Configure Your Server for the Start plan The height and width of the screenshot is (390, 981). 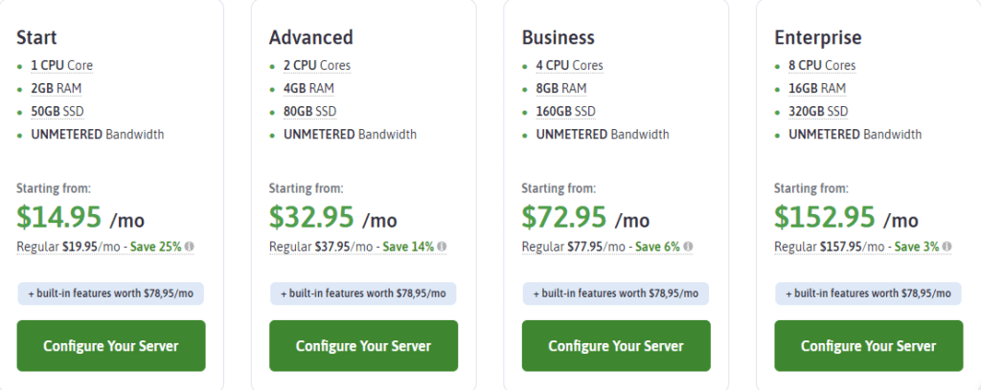tap(111, 346)
